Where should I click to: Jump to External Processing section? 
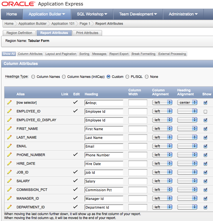172,54
